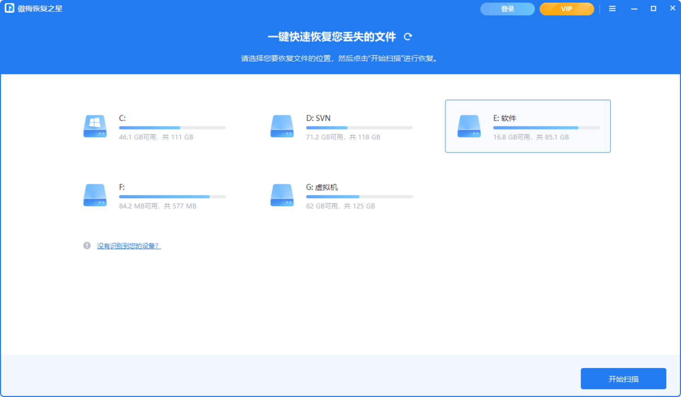The width and height of the screenshot is (681, 397).
Task: Click the 傲梅恢复之星 app title text
Action: click(x=40, y=9)
